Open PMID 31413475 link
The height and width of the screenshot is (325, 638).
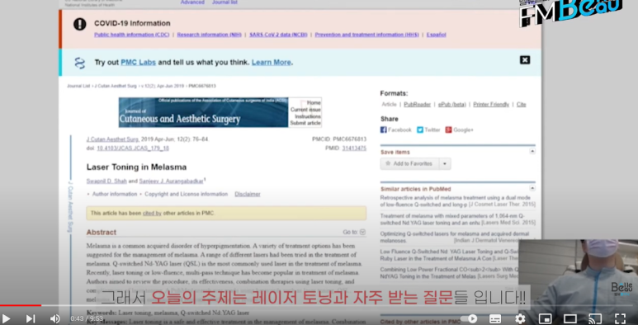354,148
